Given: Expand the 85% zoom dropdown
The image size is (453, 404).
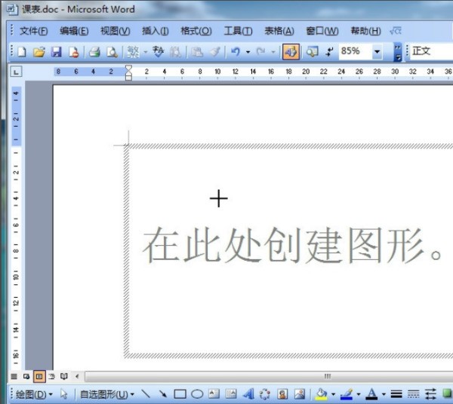Looking at the screenshot, I should (x=377, y=52).
